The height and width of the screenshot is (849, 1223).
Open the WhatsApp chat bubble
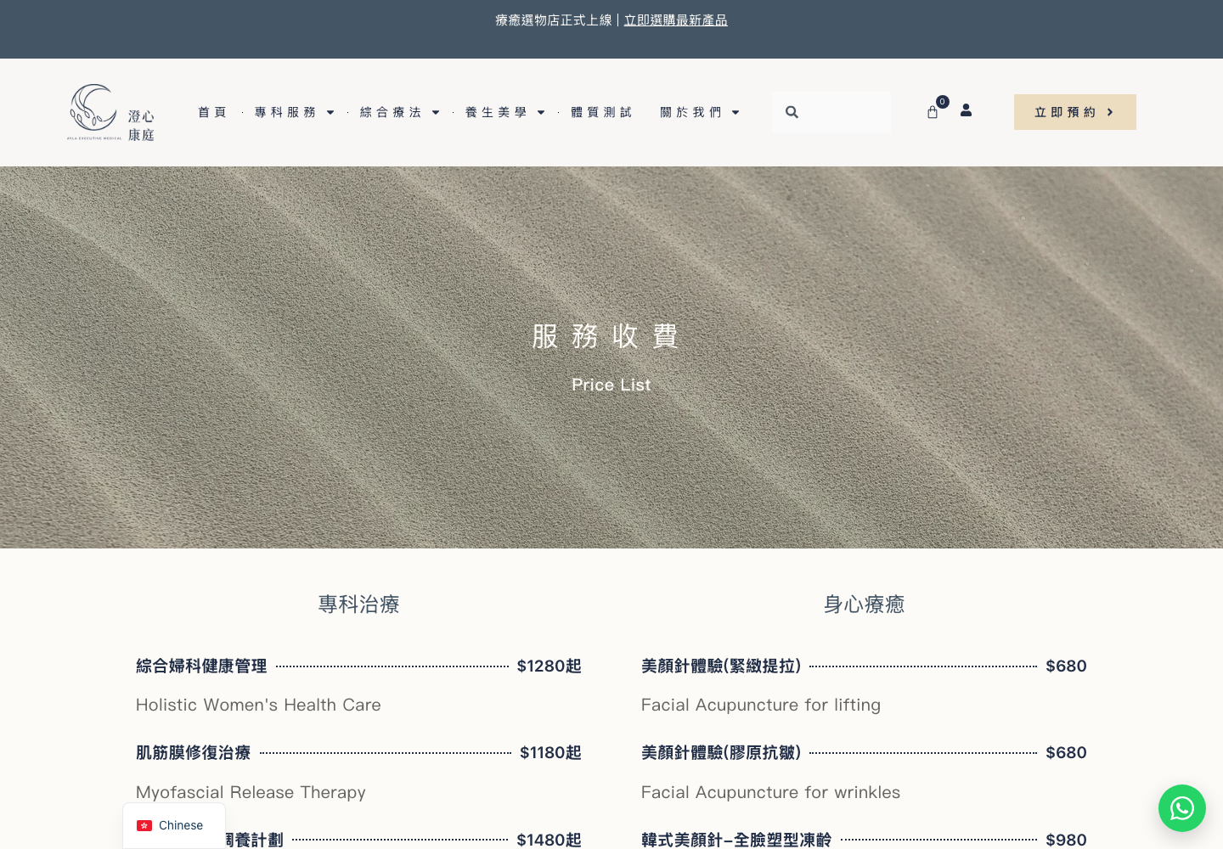[1182, 808]
